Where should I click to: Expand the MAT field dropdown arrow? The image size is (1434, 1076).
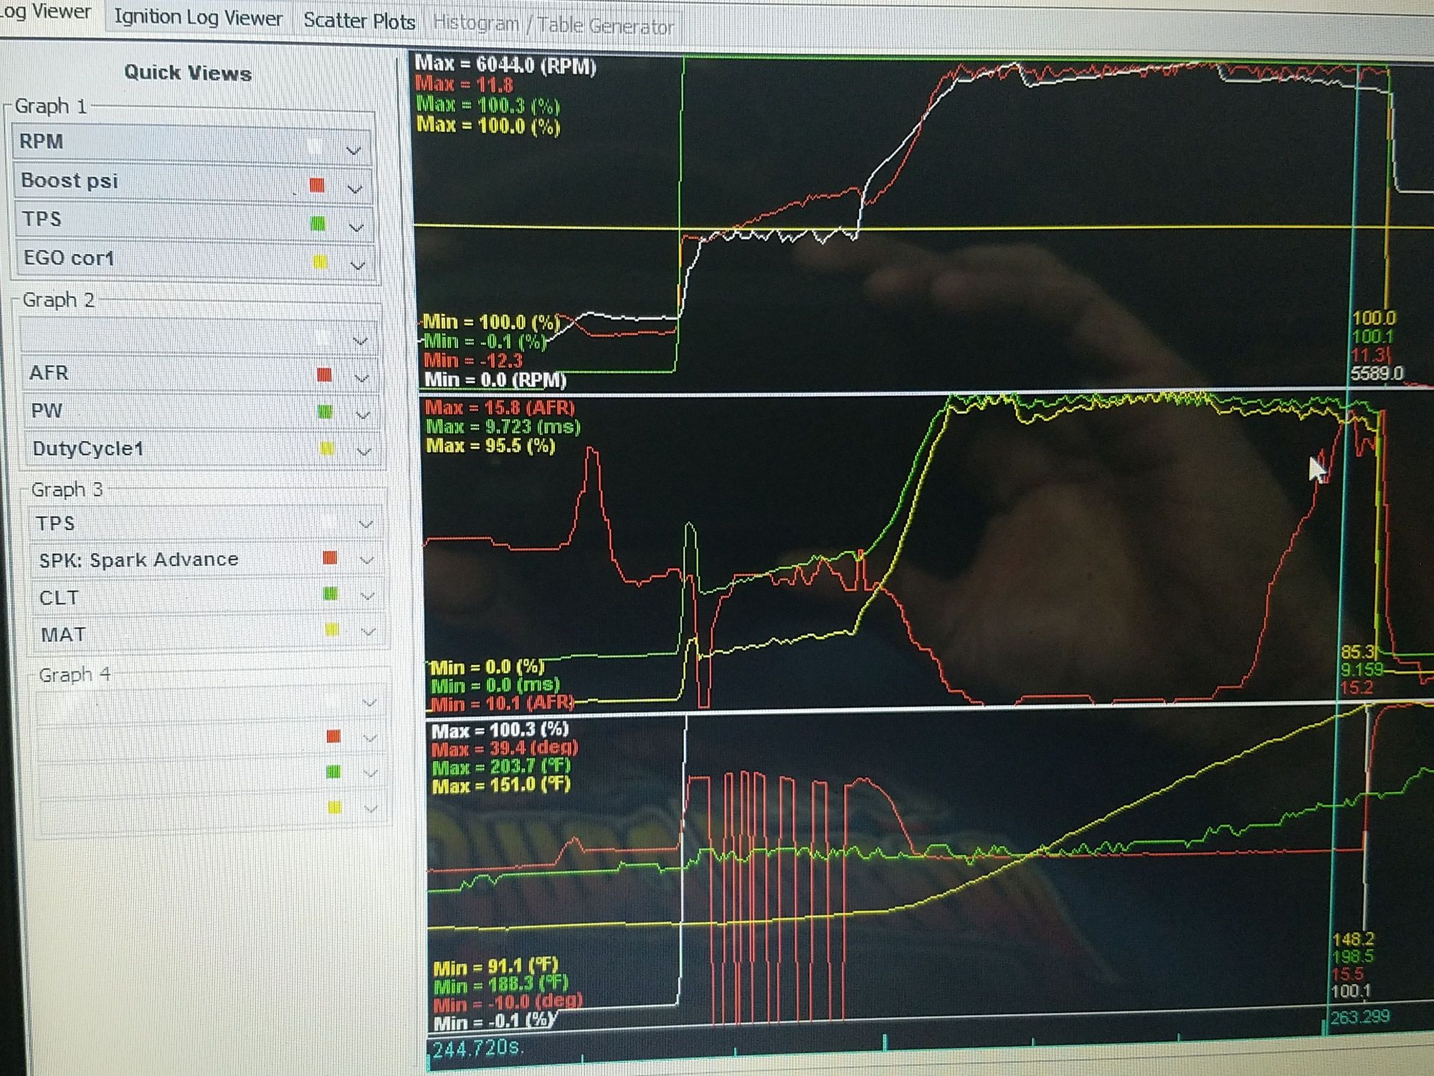[x=369, y=632]
